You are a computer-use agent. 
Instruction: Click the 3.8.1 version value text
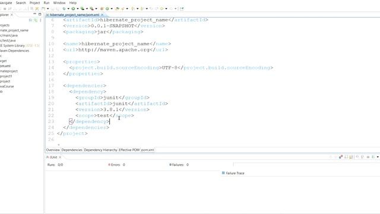(111, 109)
